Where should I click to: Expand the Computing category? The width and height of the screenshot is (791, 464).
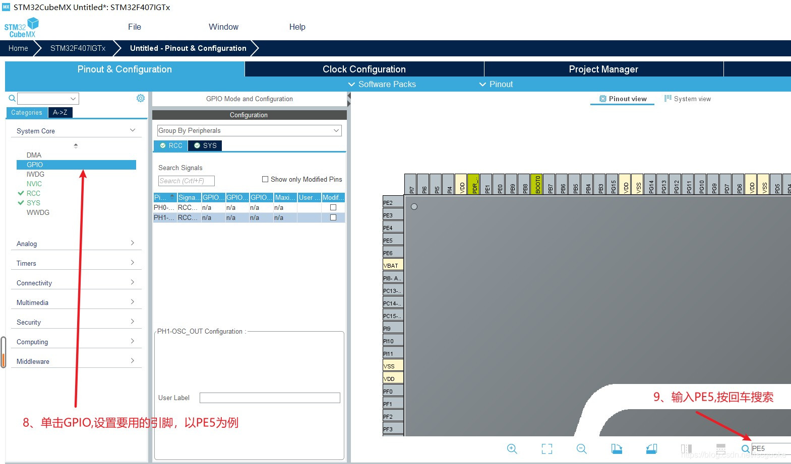click(x=133, y=341)
